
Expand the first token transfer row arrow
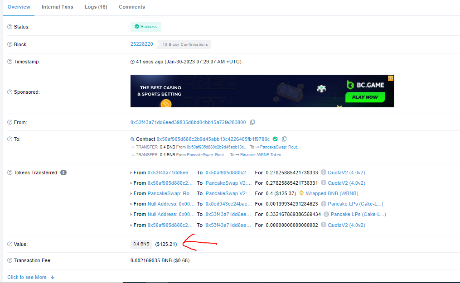[x=131, y=173]
